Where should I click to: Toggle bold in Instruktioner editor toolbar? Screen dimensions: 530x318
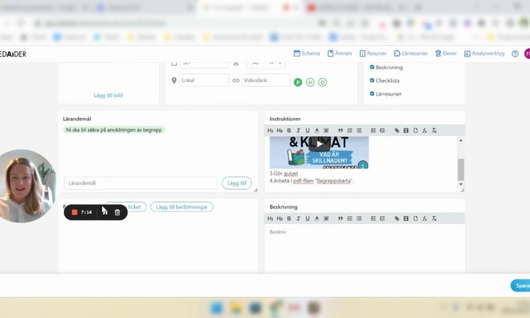click(289, 131)
